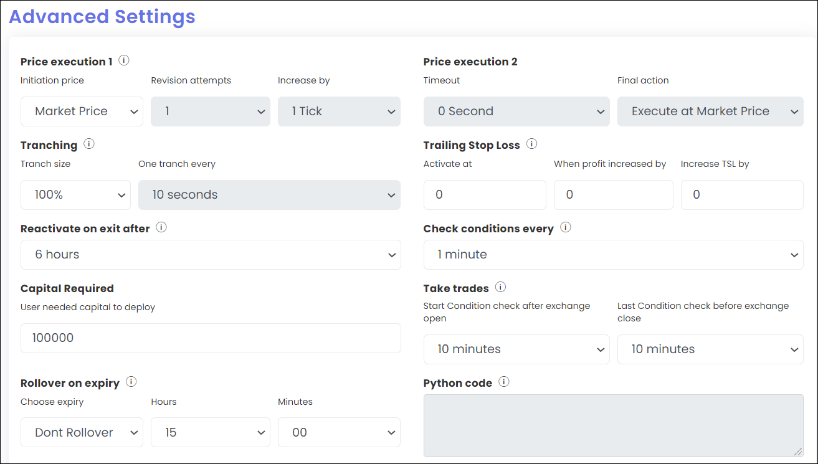
Task: Expand the Tranch size dropdown
Action: pos(75,195)
